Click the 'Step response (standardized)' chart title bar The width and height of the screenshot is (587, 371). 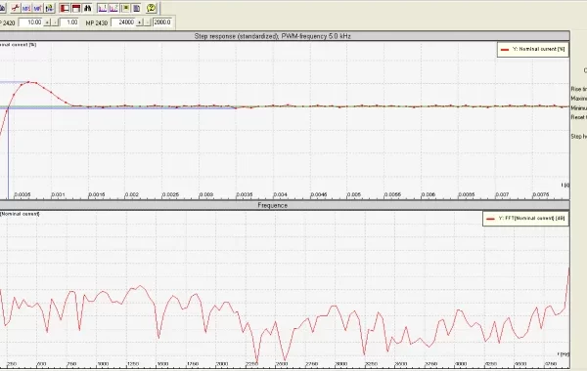[285, 36]
